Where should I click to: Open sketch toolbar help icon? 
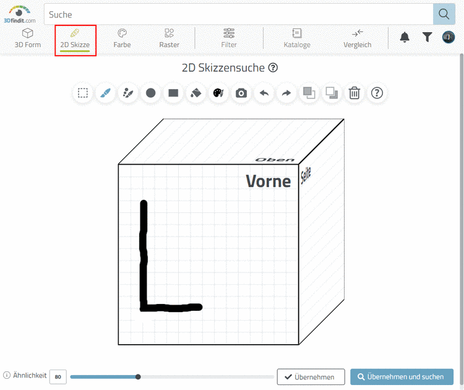pyautogui.click(x=377, y=93)
